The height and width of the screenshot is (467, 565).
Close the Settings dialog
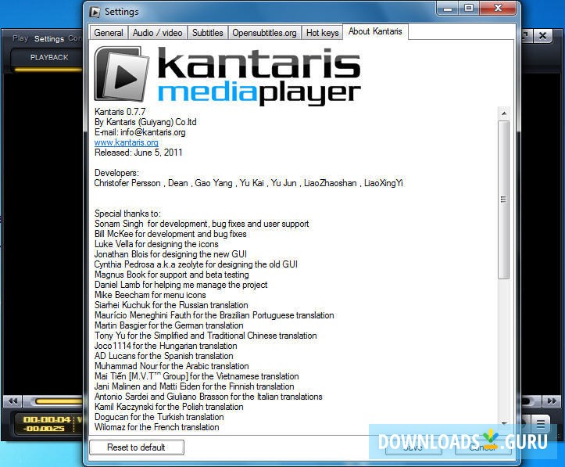(x=498, y=9)
